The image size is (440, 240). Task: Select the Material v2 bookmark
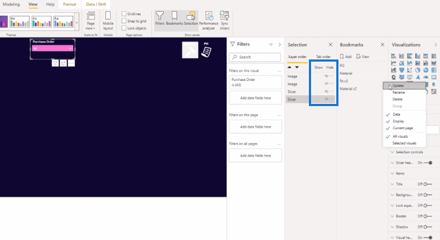tap(348, 89)
